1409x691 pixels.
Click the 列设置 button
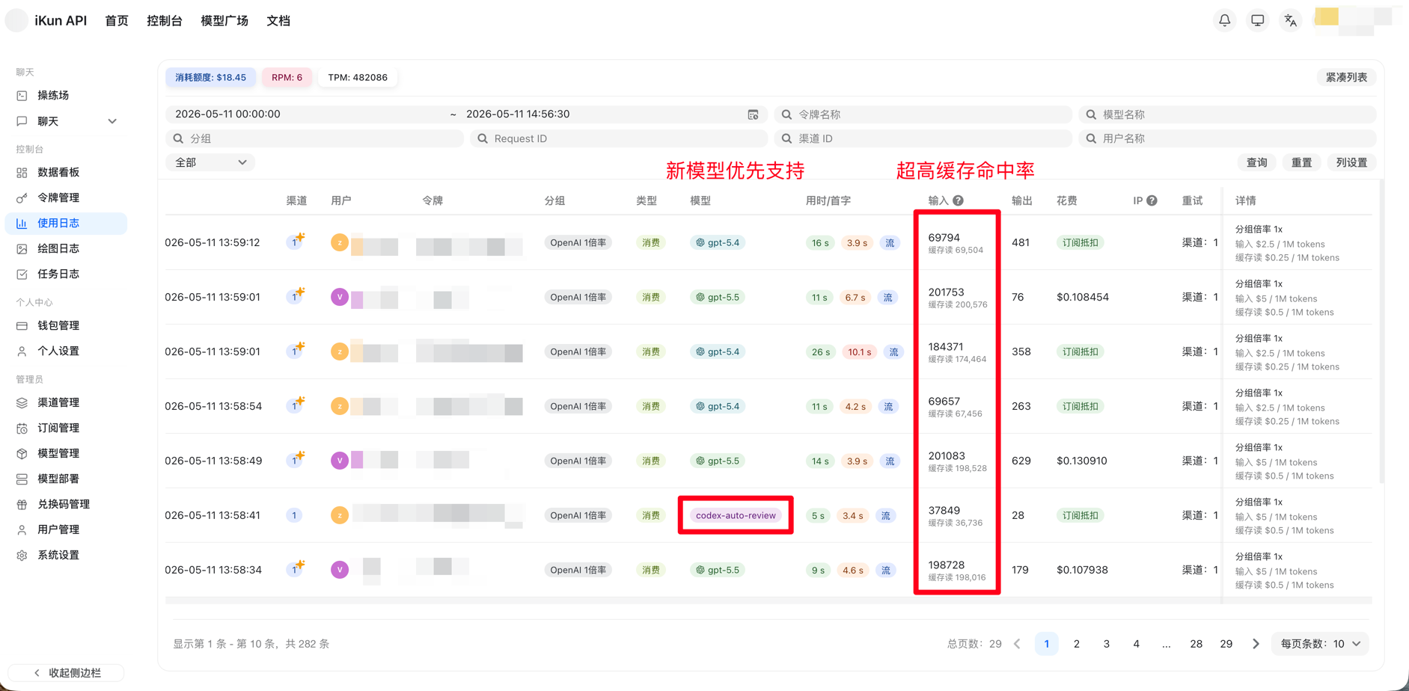1352,162
